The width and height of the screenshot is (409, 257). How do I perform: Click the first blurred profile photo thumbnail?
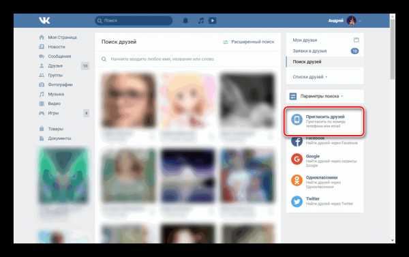pos(128,100)
